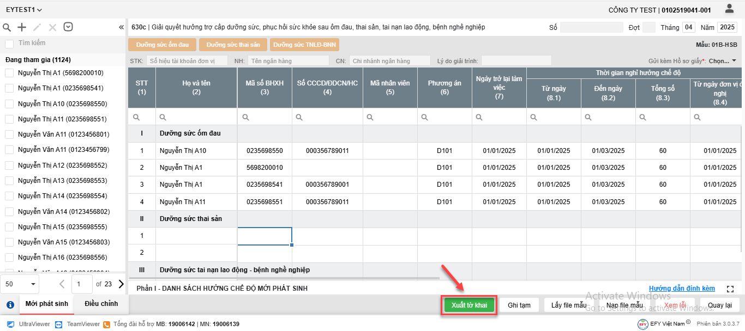Select Dưỡng sức thai sản tab button
745x331 pixels.
(233, 45)
